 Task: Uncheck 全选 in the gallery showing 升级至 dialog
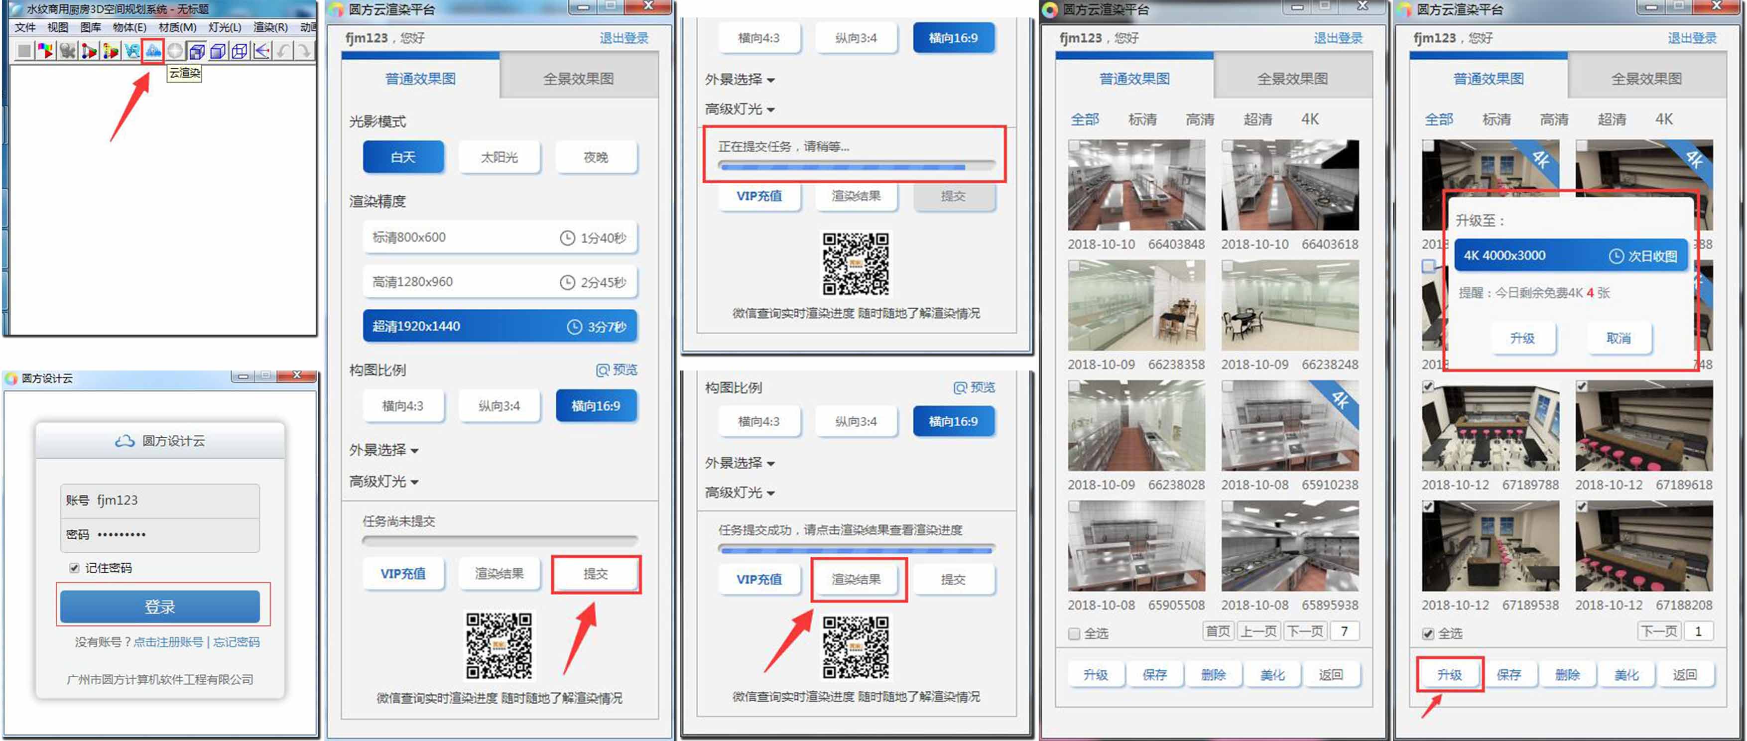pos(1428,634)
